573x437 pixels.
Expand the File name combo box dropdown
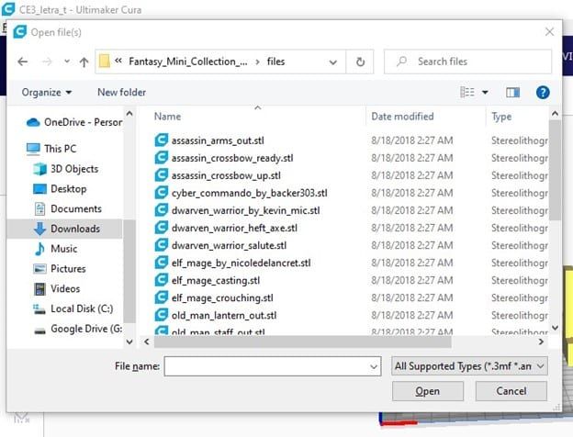click(x=373, y=366)
